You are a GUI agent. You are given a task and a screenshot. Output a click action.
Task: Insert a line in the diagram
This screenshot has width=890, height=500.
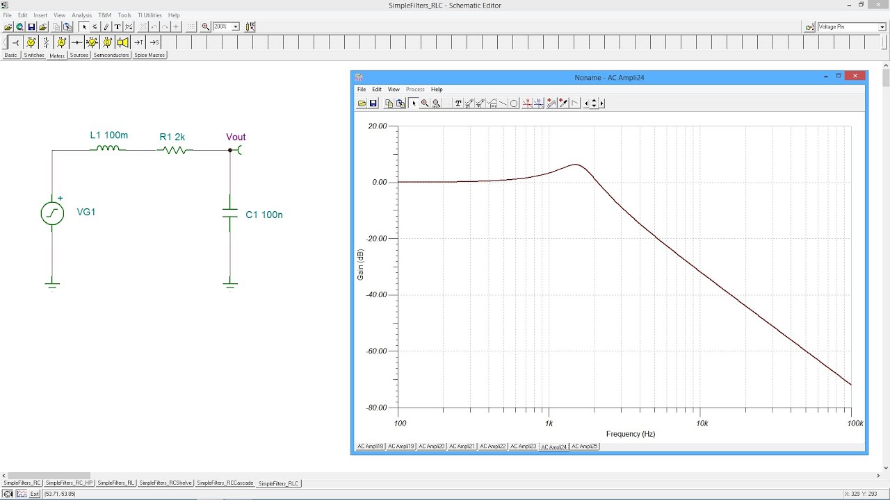coord(503,103)
